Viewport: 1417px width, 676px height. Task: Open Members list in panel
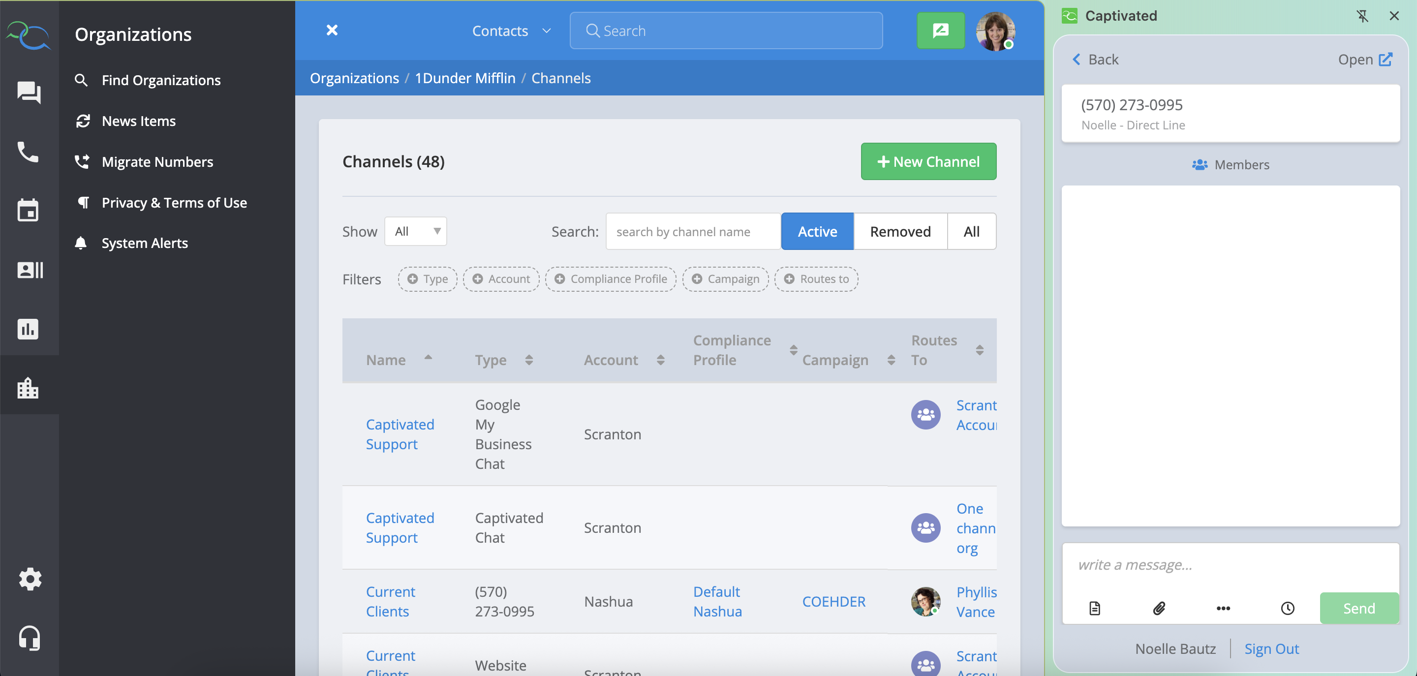(1231, 164)
